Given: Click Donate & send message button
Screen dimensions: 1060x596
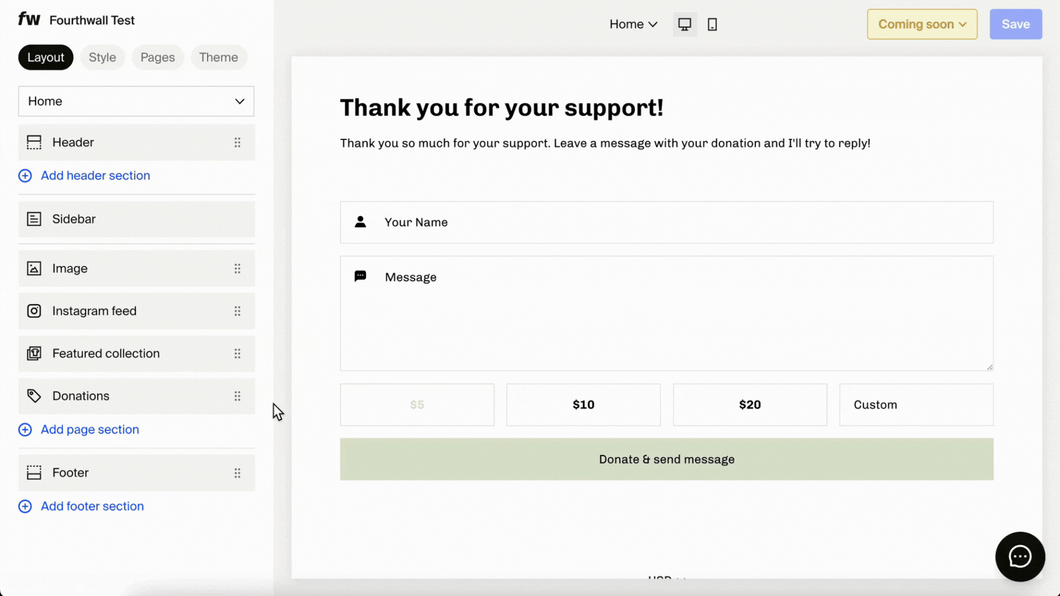Looking at the screenshot, I should pos(667,459).
